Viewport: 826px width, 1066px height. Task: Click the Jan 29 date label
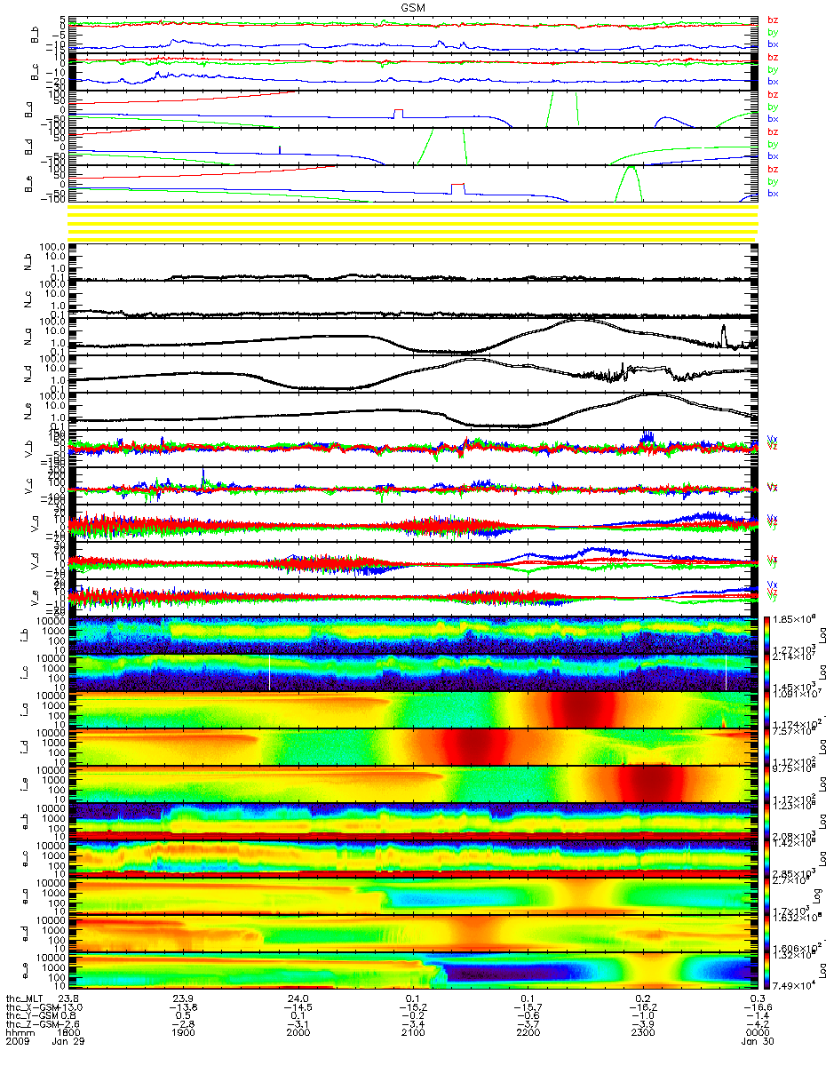(68, 1042)
